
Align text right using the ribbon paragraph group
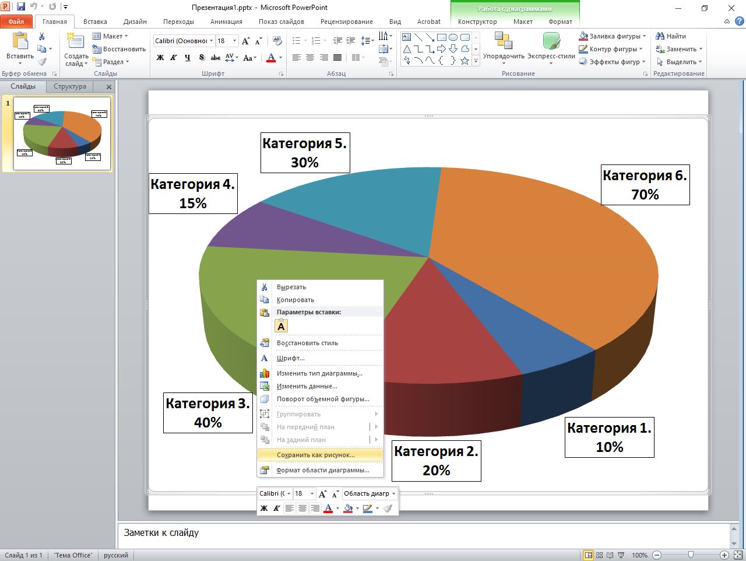coord(323,57)
